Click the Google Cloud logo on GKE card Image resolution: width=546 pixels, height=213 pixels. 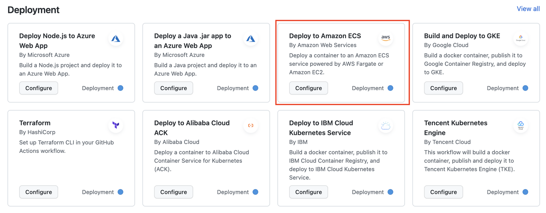coord(521,39)
